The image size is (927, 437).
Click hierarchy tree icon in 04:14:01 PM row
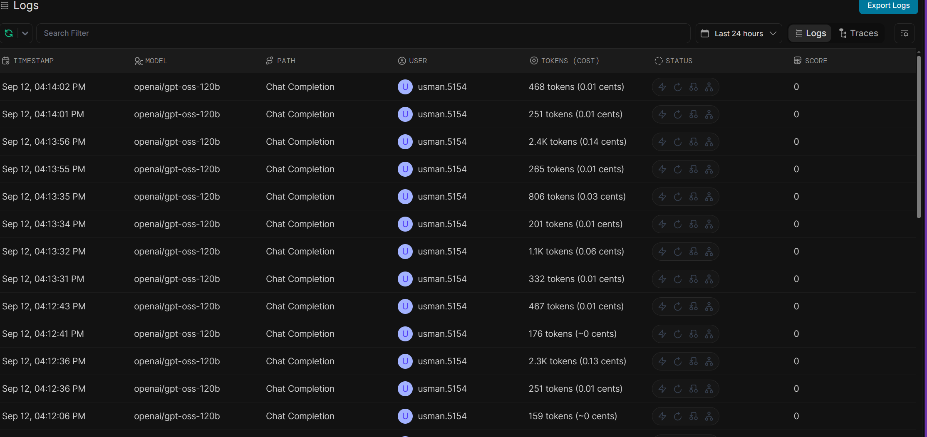click(x=709, y=114)
